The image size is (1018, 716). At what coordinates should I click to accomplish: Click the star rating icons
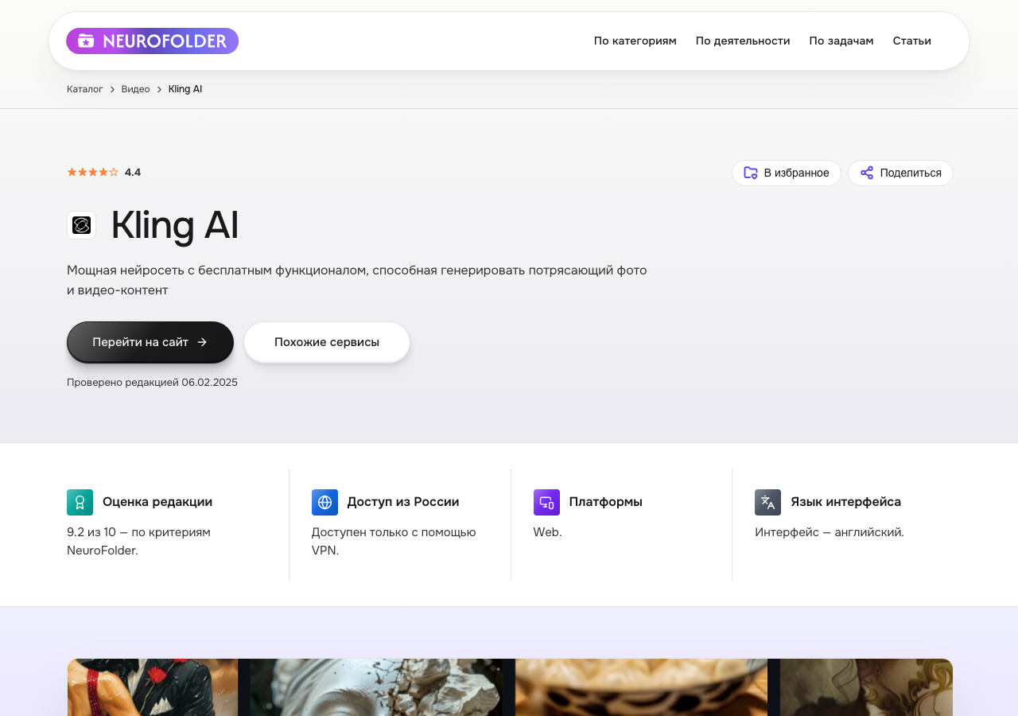tap(92, 172)
